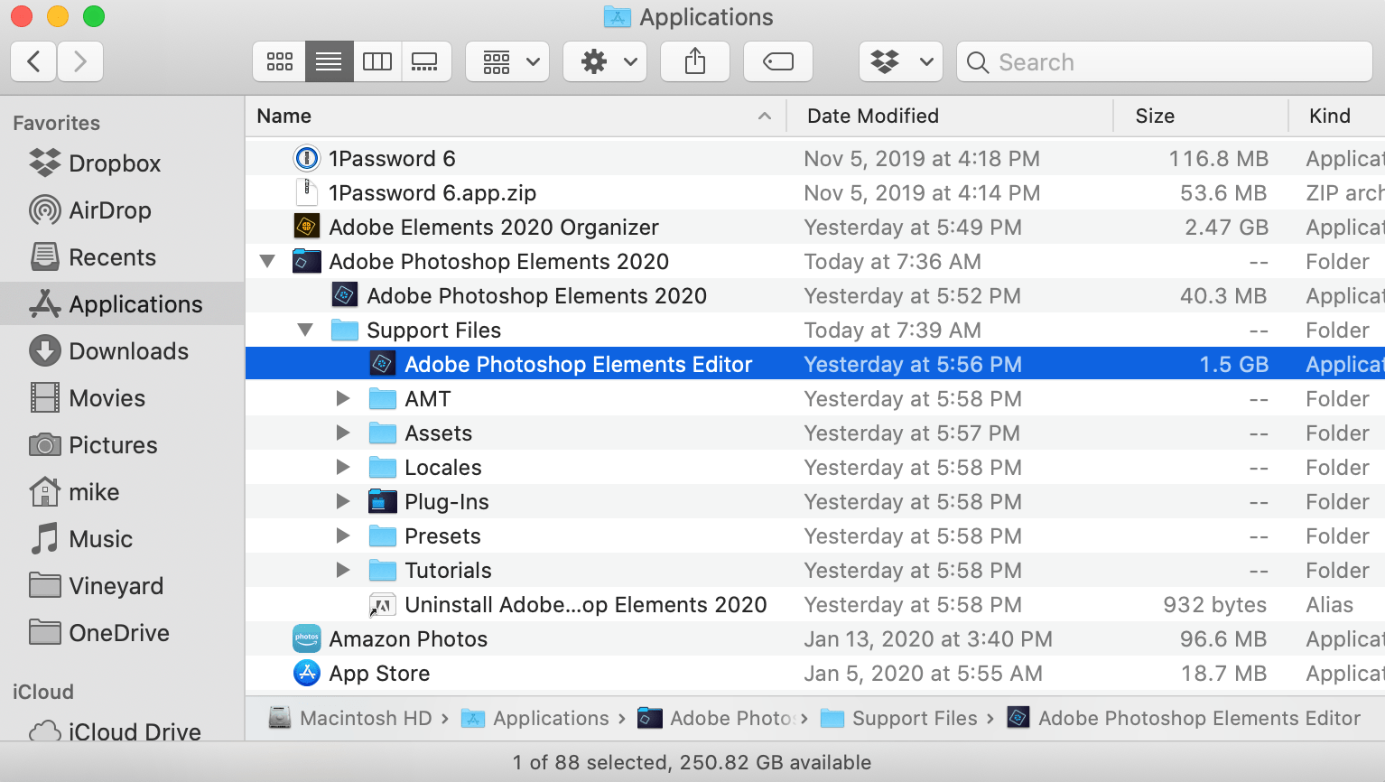Sort by the Name column header
Viewport: 1385px width, 782px height.
pos(516,116)
